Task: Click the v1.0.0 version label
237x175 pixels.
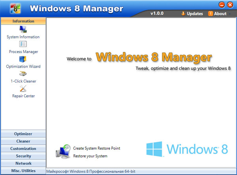Action: click(x=157, y=13)
